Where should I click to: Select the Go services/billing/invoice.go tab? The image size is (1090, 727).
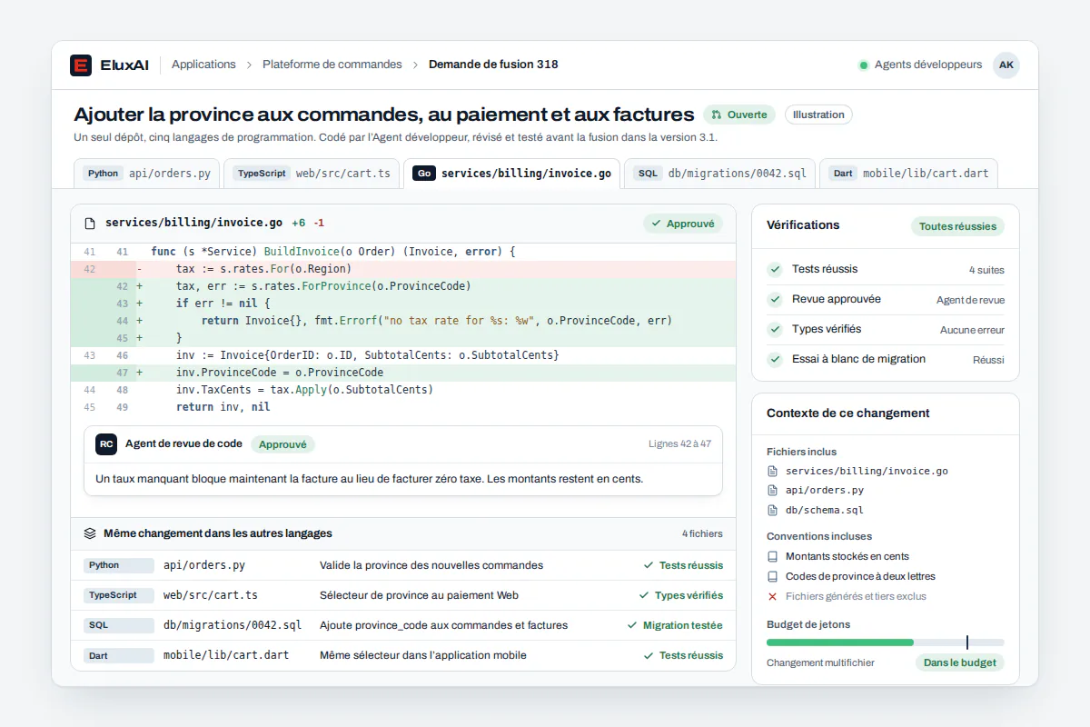coord(512,174)
